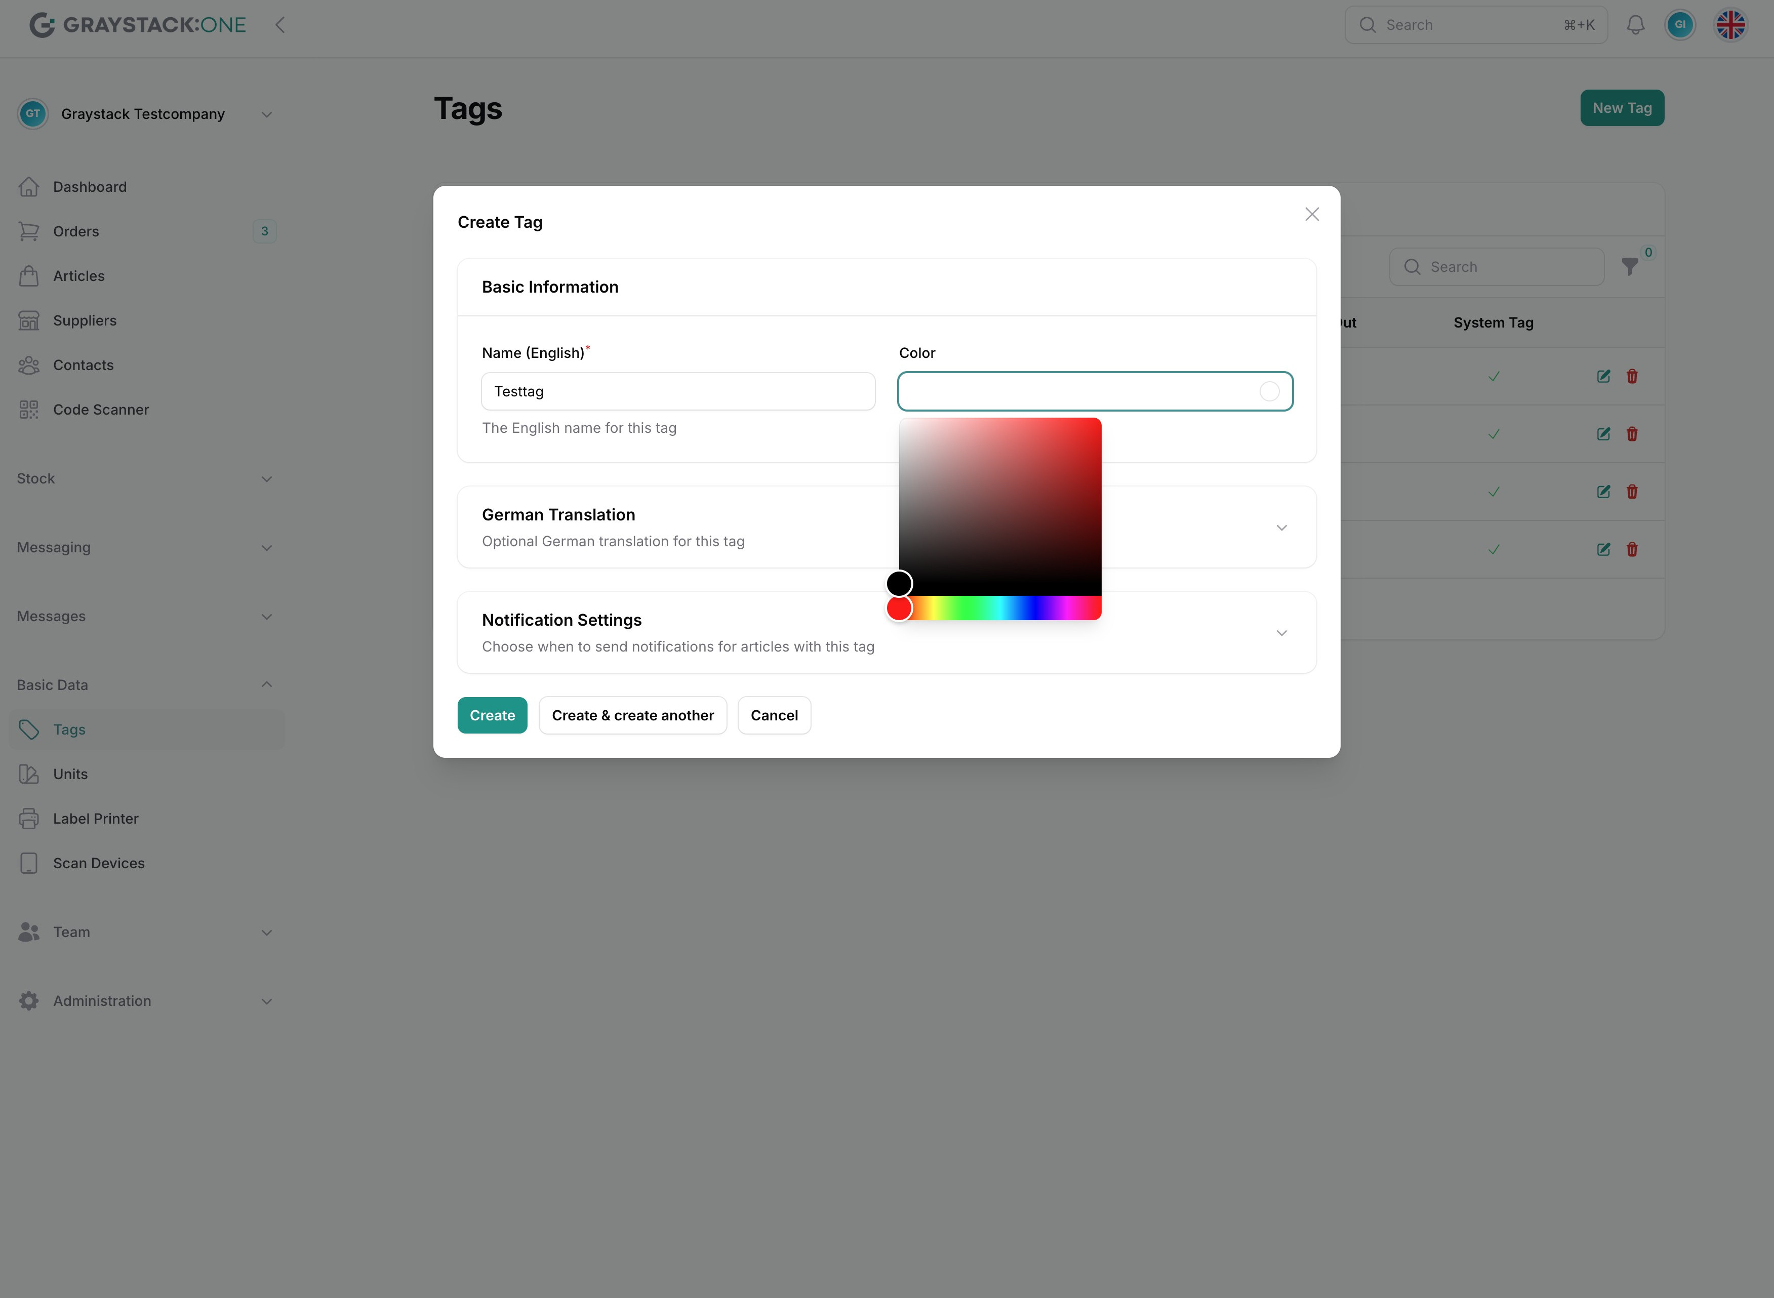Collapse sidebar using the back chevron
Image resolution: width=1774 pixels, height=1298 pixels.
[280, 25]
